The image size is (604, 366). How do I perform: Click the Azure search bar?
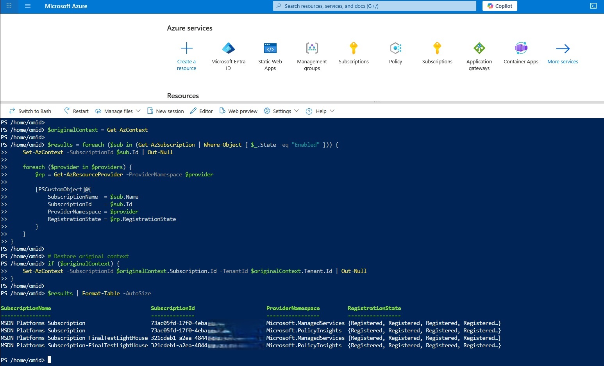click(x=373, y=6)
